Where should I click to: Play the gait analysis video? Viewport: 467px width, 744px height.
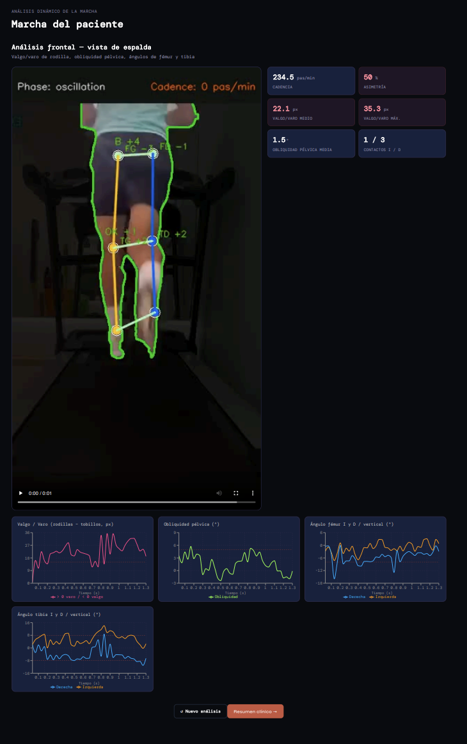(x=20, y=493)
